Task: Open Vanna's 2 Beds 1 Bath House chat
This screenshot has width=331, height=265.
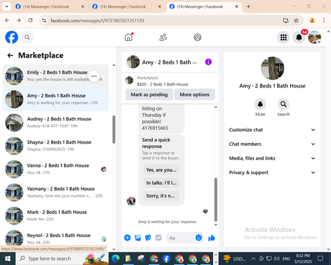Action: 56,169
